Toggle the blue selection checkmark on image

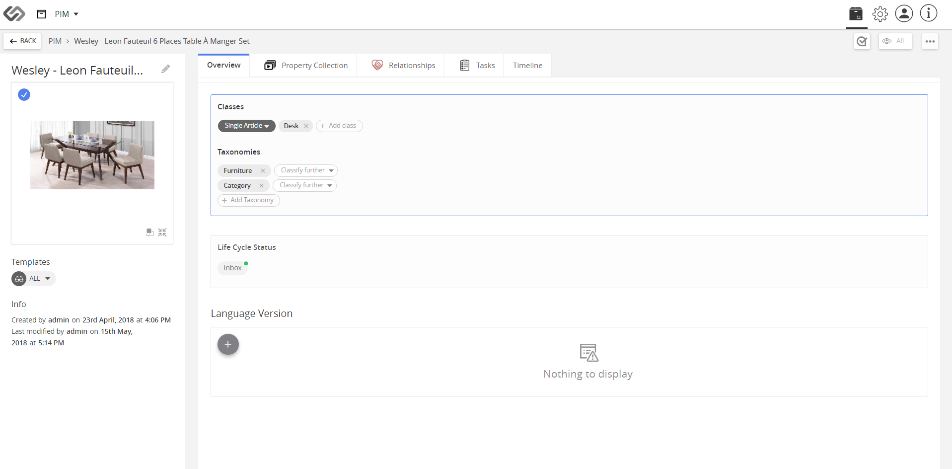24,94
